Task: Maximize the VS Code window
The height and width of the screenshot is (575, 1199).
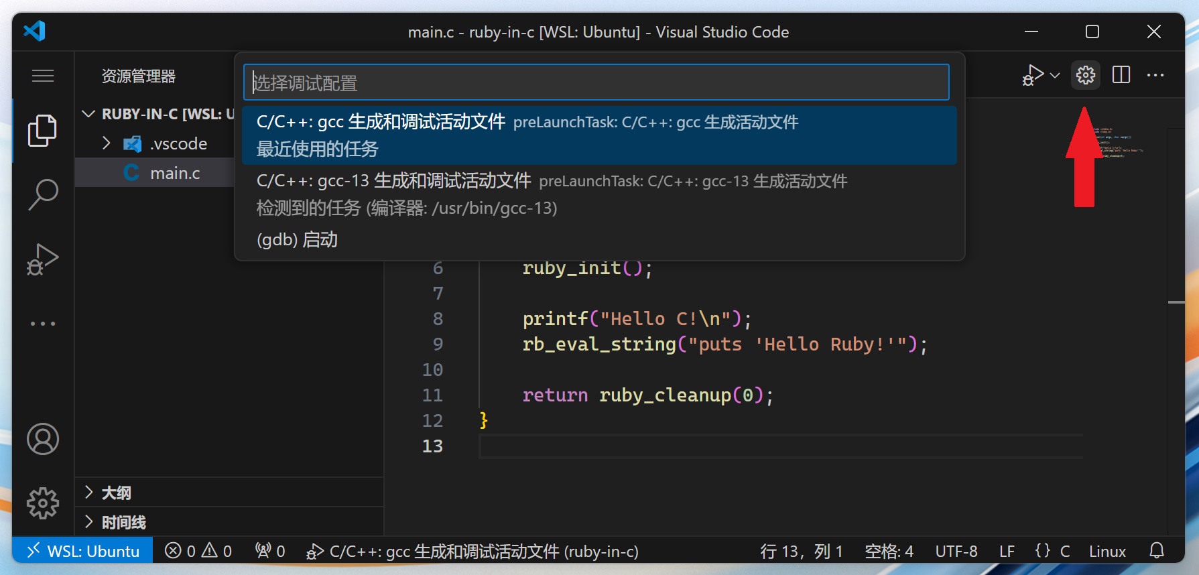Action: [1092, 31]
